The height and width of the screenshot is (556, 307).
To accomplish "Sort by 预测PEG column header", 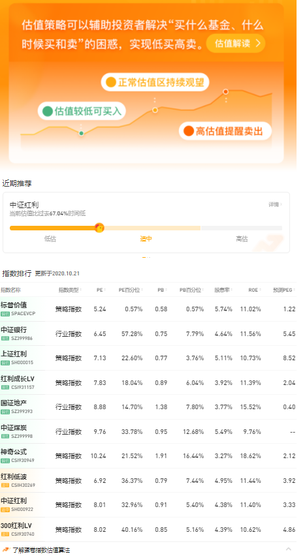I will pyautogui.click(x=284, y=290).
